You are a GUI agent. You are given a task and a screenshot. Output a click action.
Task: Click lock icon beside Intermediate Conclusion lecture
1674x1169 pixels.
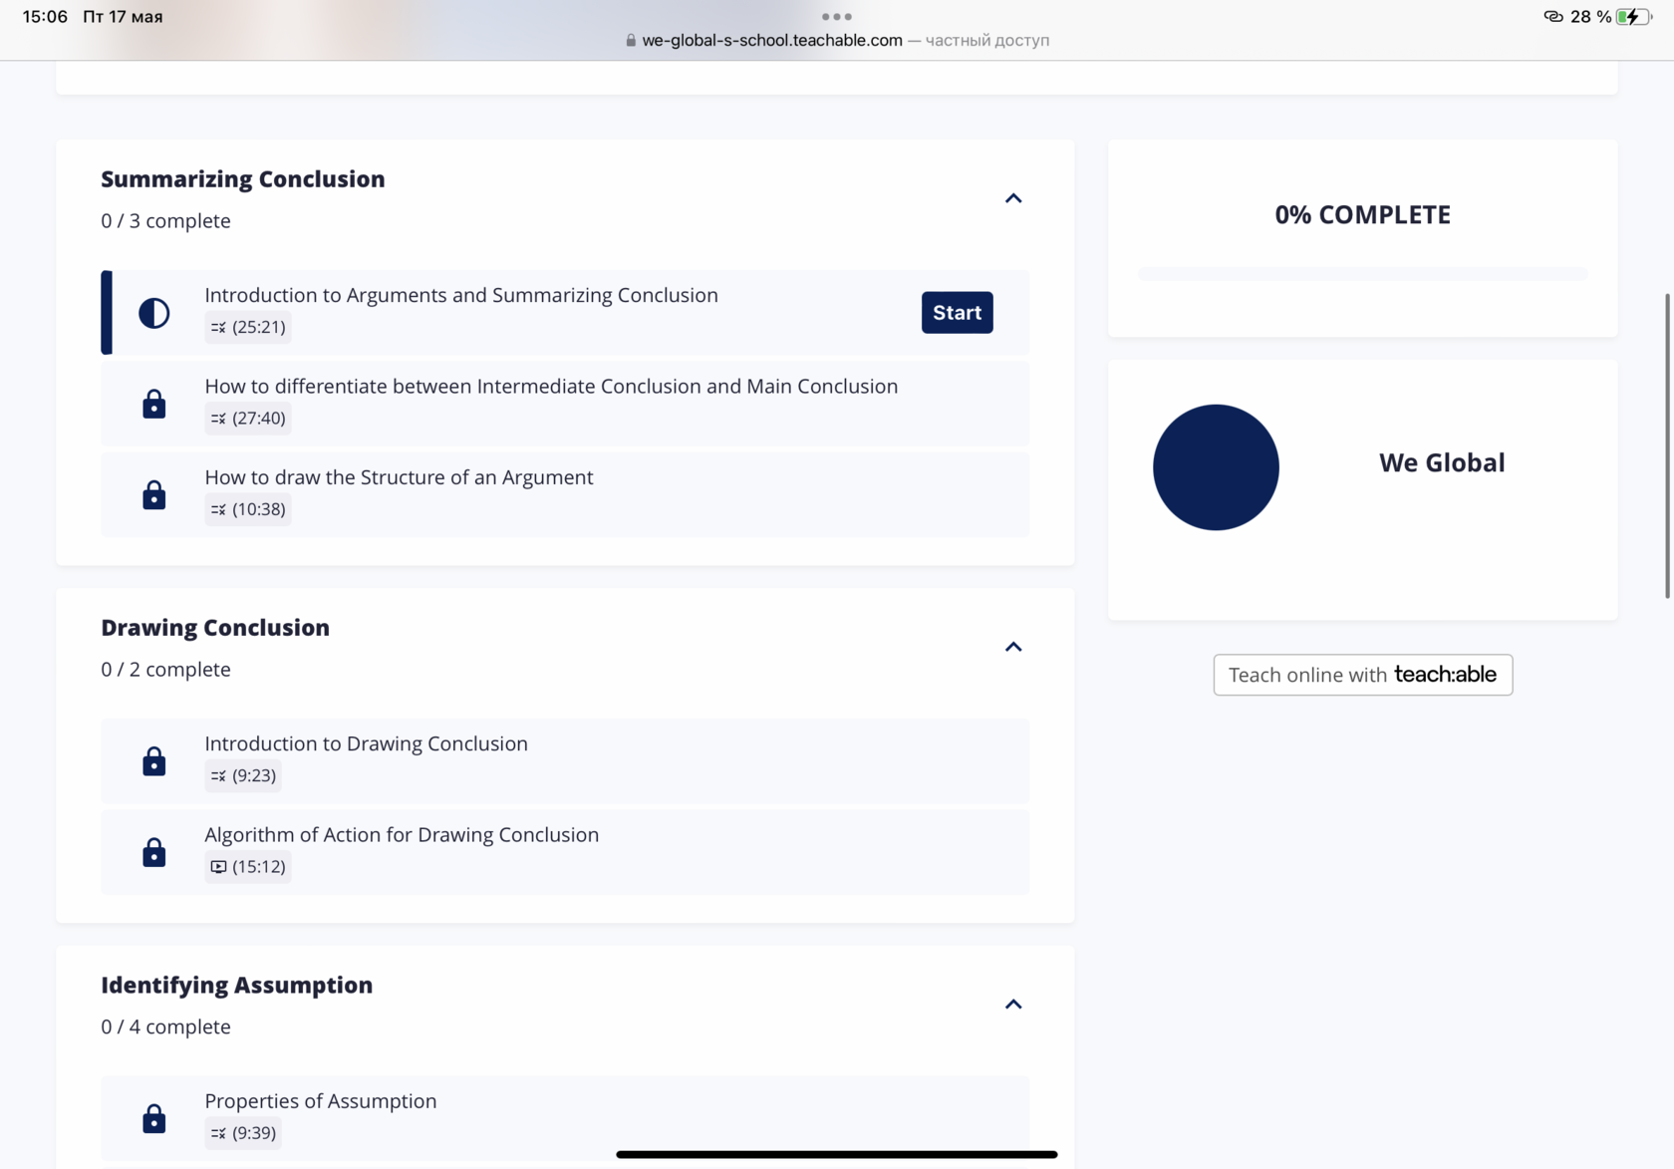(x=153, y=404)
